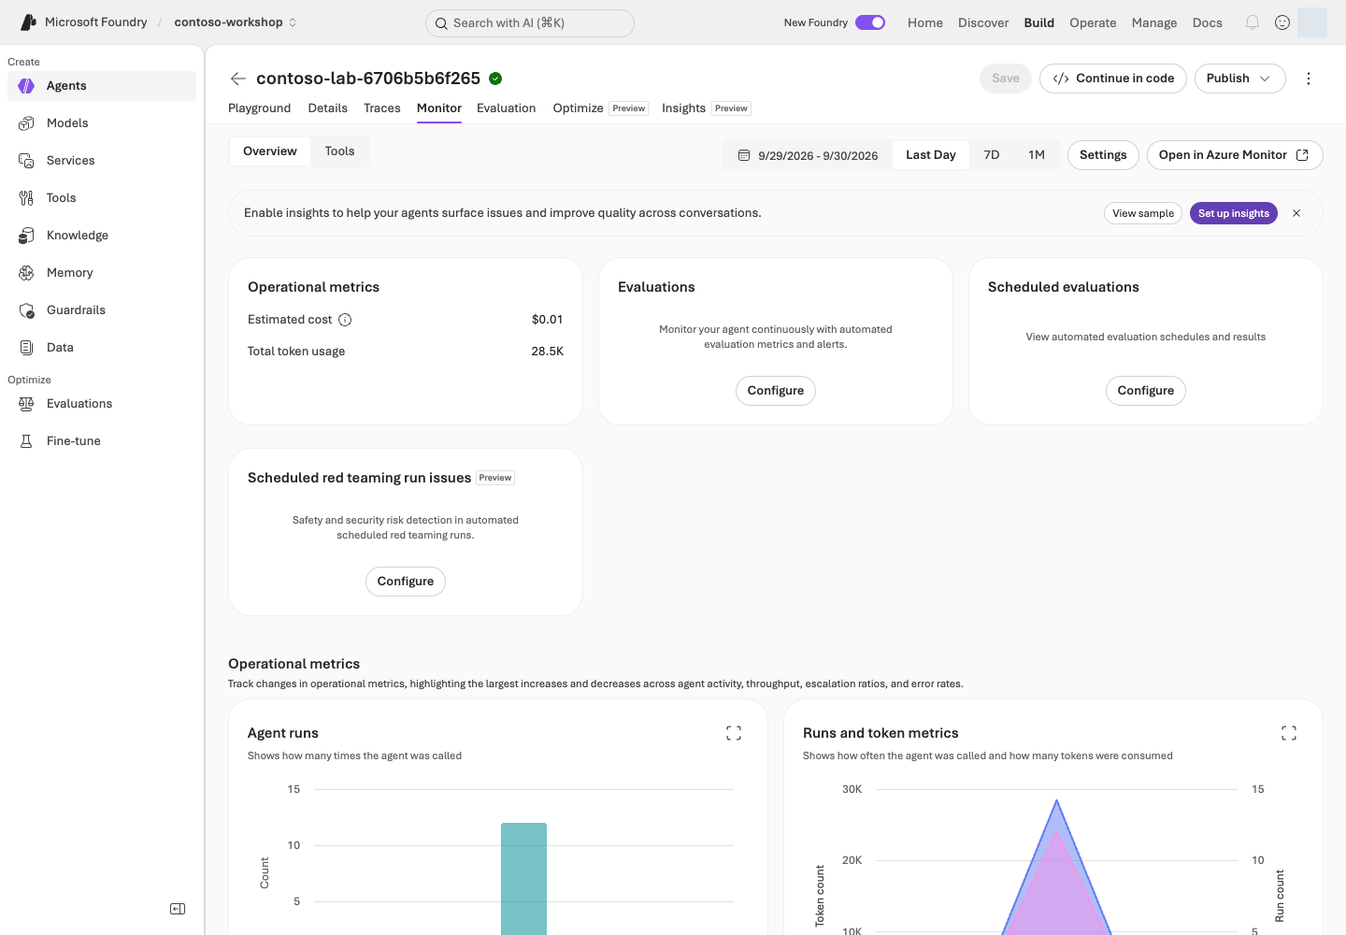The height and width of the screenshot is (935, 1346).
Task: Open the Playground tab
Action: click(x=260, y=108)
